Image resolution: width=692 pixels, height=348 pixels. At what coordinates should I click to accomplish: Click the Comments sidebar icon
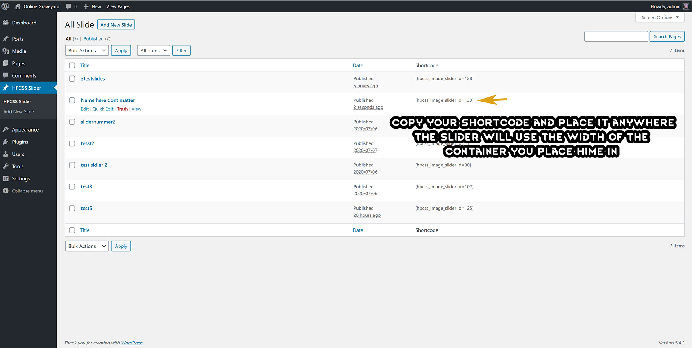click(x=6, y=75)
